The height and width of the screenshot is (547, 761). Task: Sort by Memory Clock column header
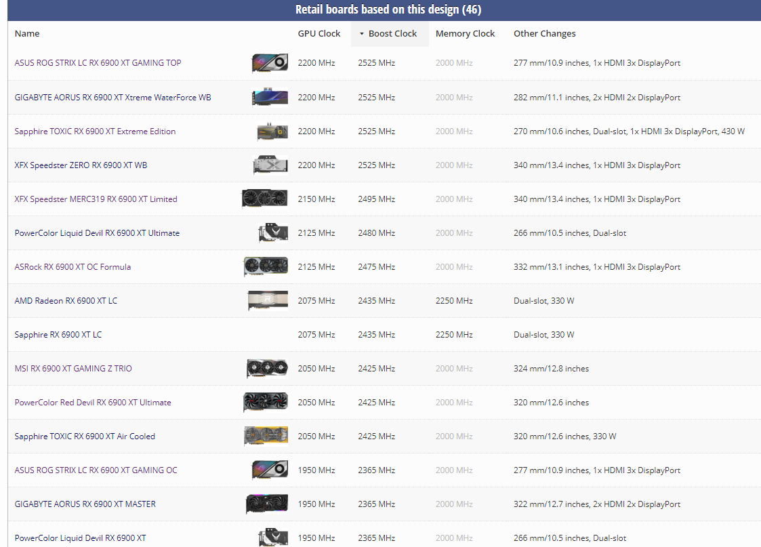[x=465, y=33]
